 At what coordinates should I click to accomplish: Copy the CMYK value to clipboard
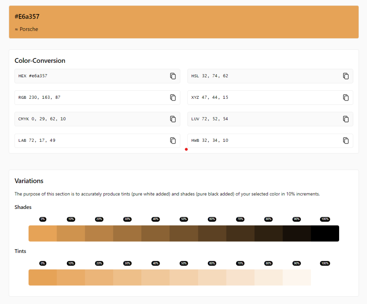(x=173, y=119)
